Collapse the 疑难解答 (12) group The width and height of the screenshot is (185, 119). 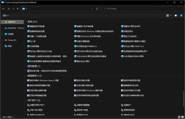(x=26, y=76)
